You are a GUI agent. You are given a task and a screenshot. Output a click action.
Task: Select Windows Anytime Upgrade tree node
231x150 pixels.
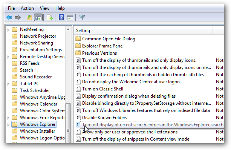coord(43,97)
